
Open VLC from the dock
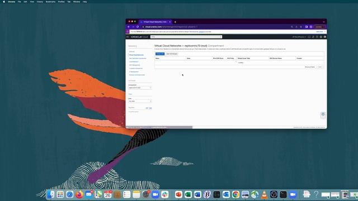(264, 194)
